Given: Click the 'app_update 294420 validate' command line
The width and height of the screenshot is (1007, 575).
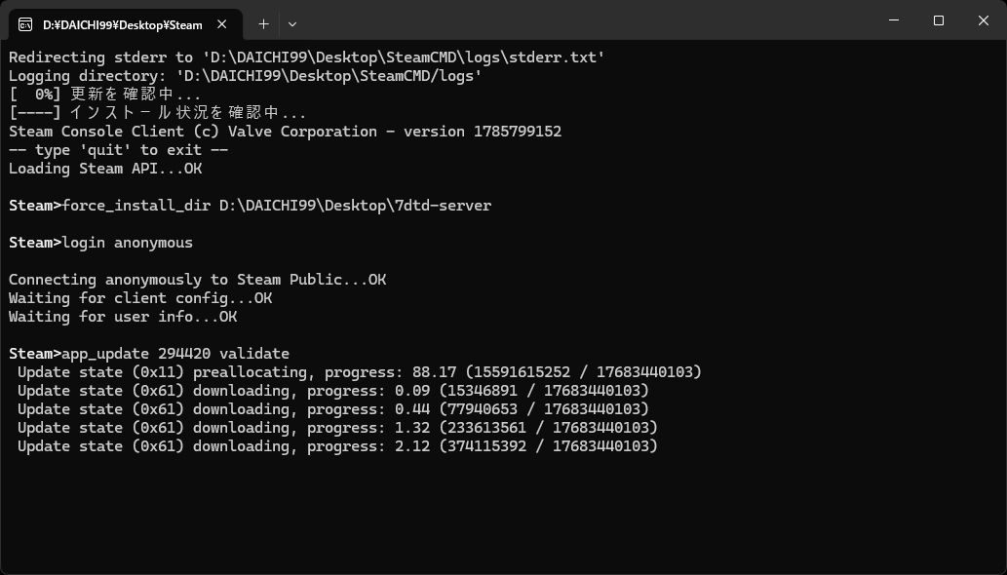Looking at the screenshot, I should (x=149, y=354).
